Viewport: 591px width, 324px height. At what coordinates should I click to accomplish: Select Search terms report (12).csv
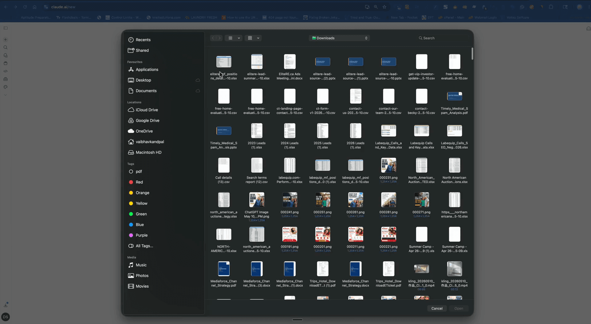tap(257, 171)
